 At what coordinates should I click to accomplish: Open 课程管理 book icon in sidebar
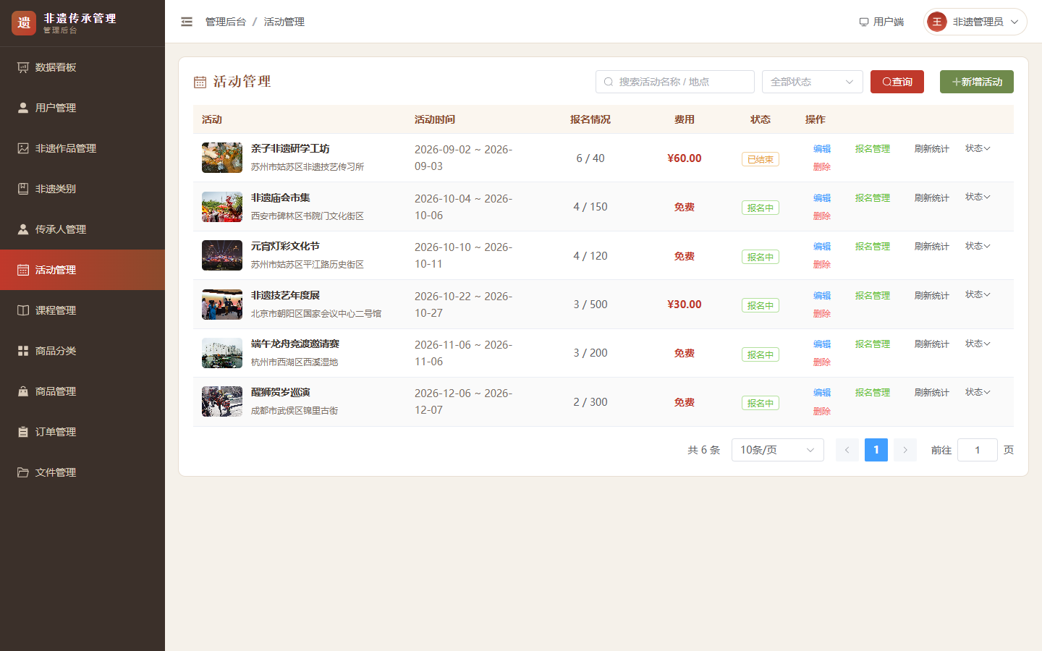click(x=23, y=310)
